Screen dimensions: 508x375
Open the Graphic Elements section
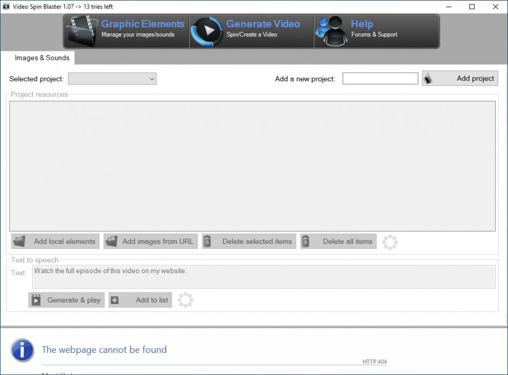pyautogui.click(x=126, y=31)
